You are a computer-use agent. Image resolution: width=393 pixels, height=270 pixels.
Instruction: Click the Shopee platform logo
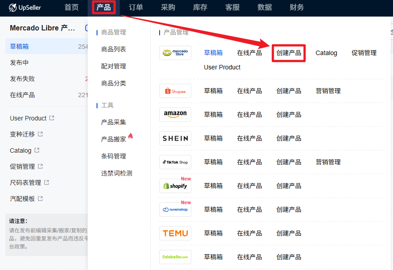pyautogui.click(x=175, y=91)
